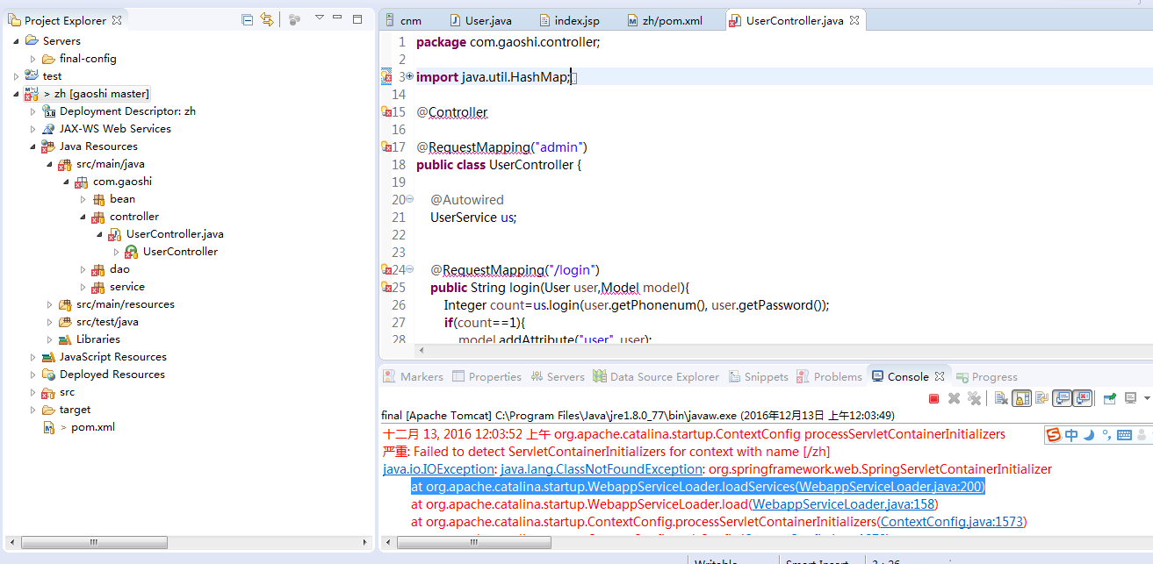1153x564 pixels.
Task: Open the WebappServiceLoader.java:200 stack trace link
Action: coord(890,487)
